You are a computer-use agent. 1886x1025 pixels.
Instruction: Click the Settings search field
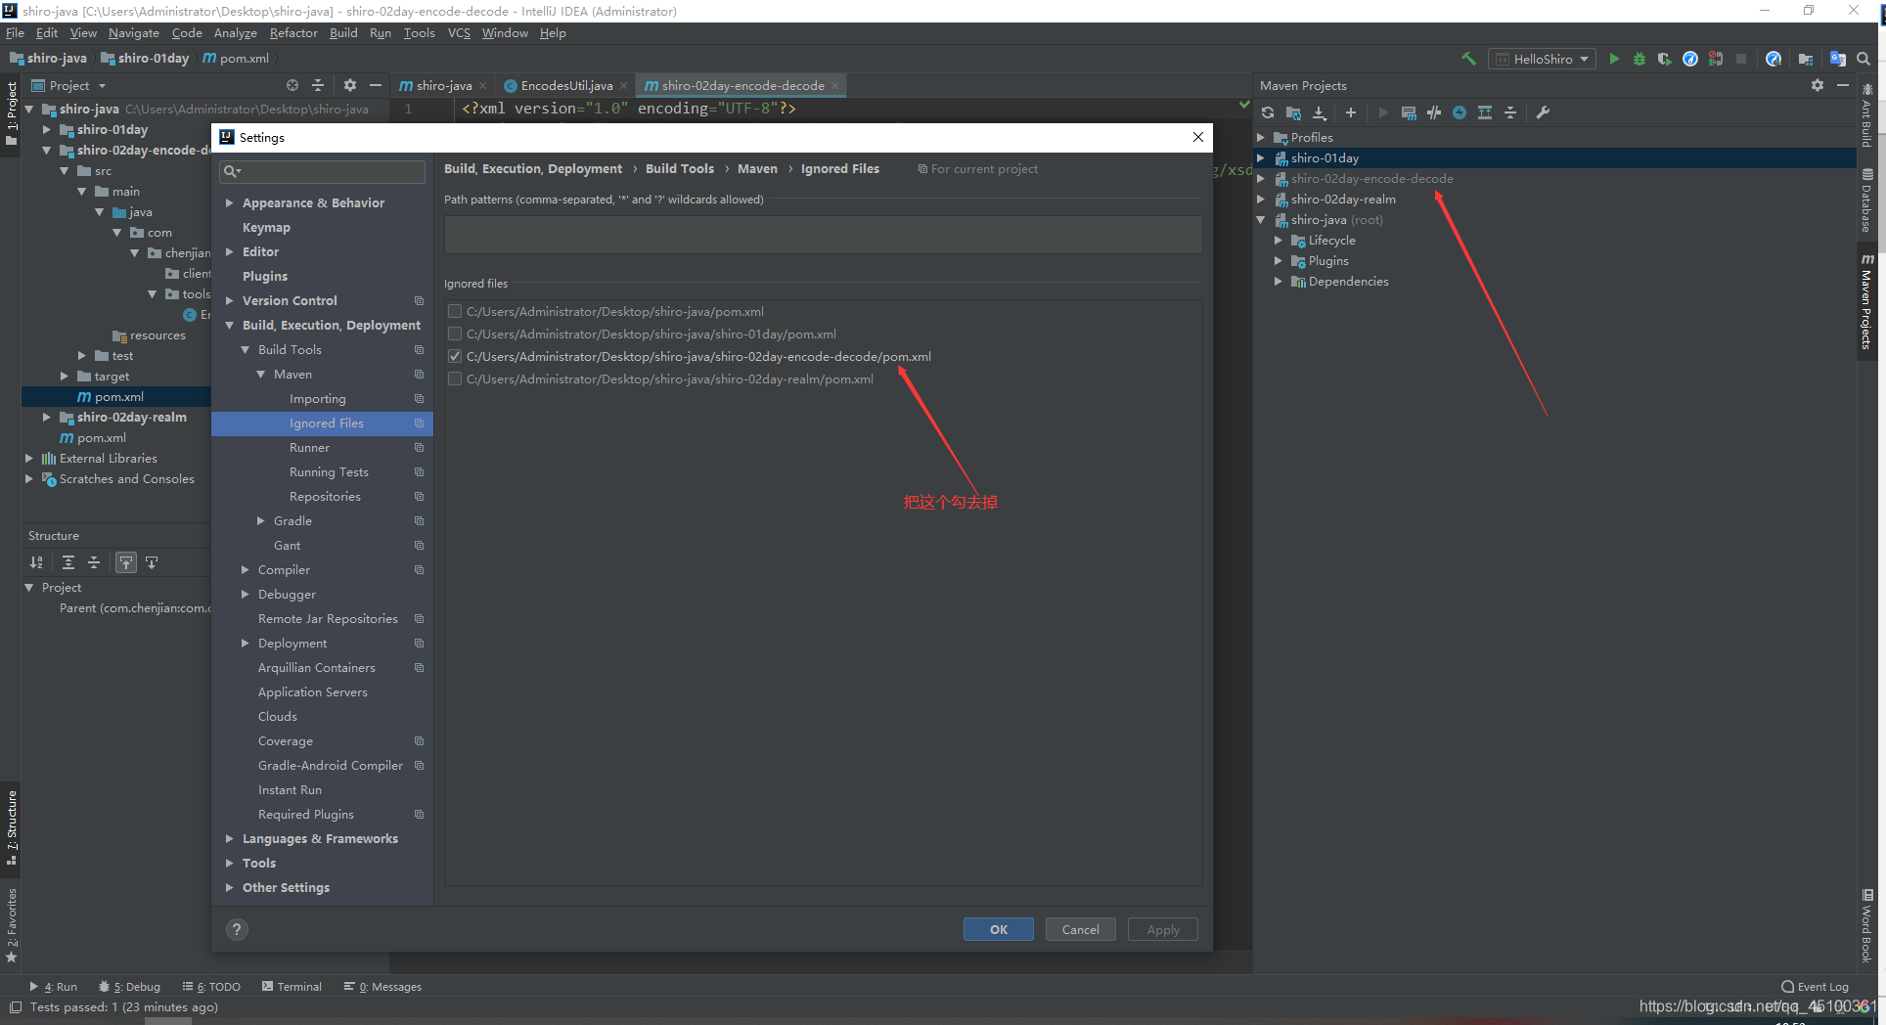pyautogui.click(x=322, y=171)
